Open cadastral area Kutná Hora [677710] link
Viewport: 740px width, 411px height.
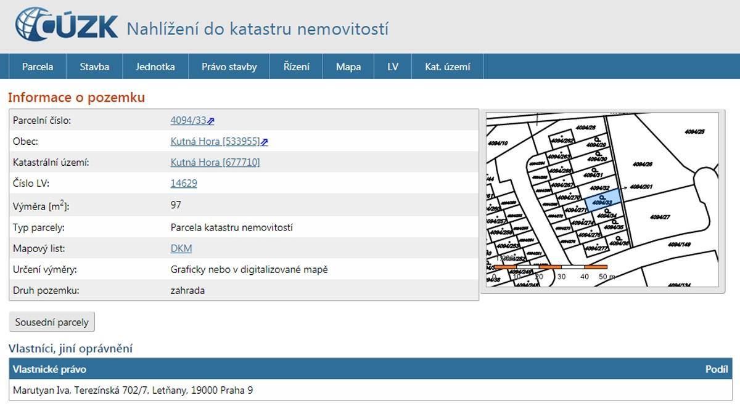pyautogui.click(x=215, y=163)
